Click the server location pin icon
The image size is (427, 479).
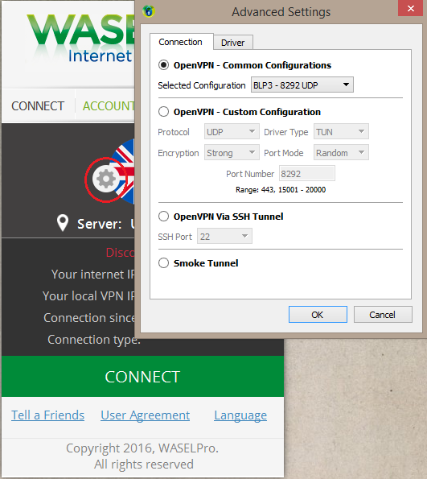coord(63,223)
